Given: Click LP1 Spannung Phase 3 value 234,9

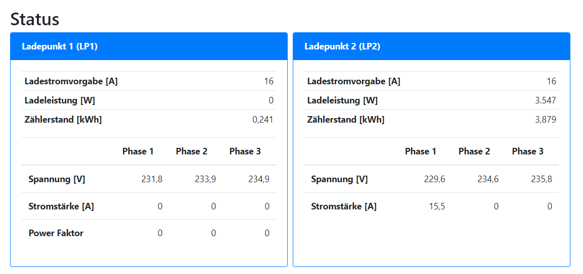Looking at the screenshot, I should tap(258, 179).
